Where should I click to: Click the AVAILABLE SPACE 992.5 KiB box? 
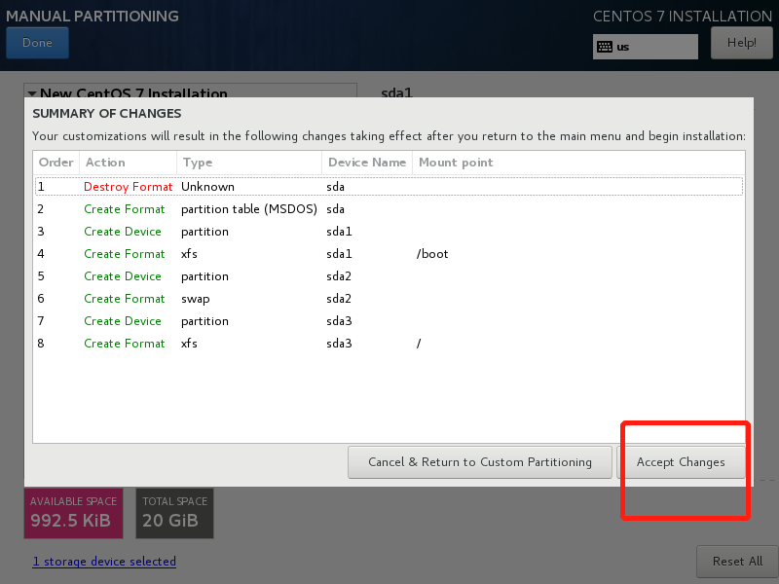tap(74, 514)
